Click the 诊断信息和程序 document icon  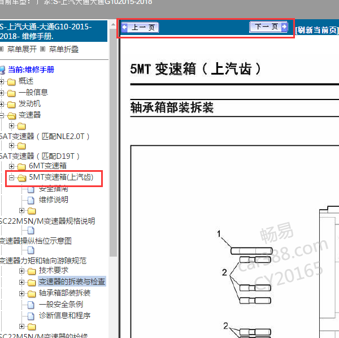(x=31, y=316)
